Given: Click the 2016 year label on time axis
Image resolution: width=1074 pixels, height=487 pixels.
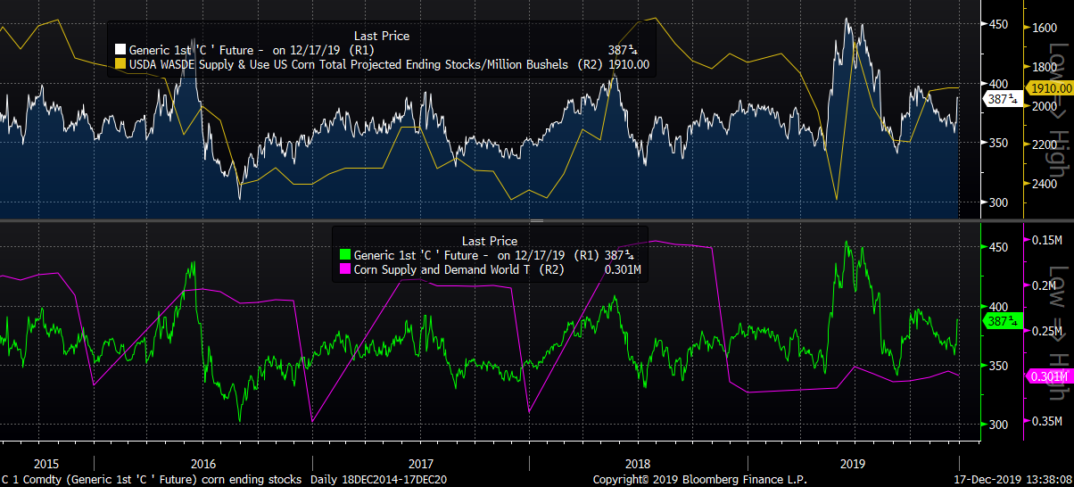Looking at the screenshot, I should coord(204,464).
